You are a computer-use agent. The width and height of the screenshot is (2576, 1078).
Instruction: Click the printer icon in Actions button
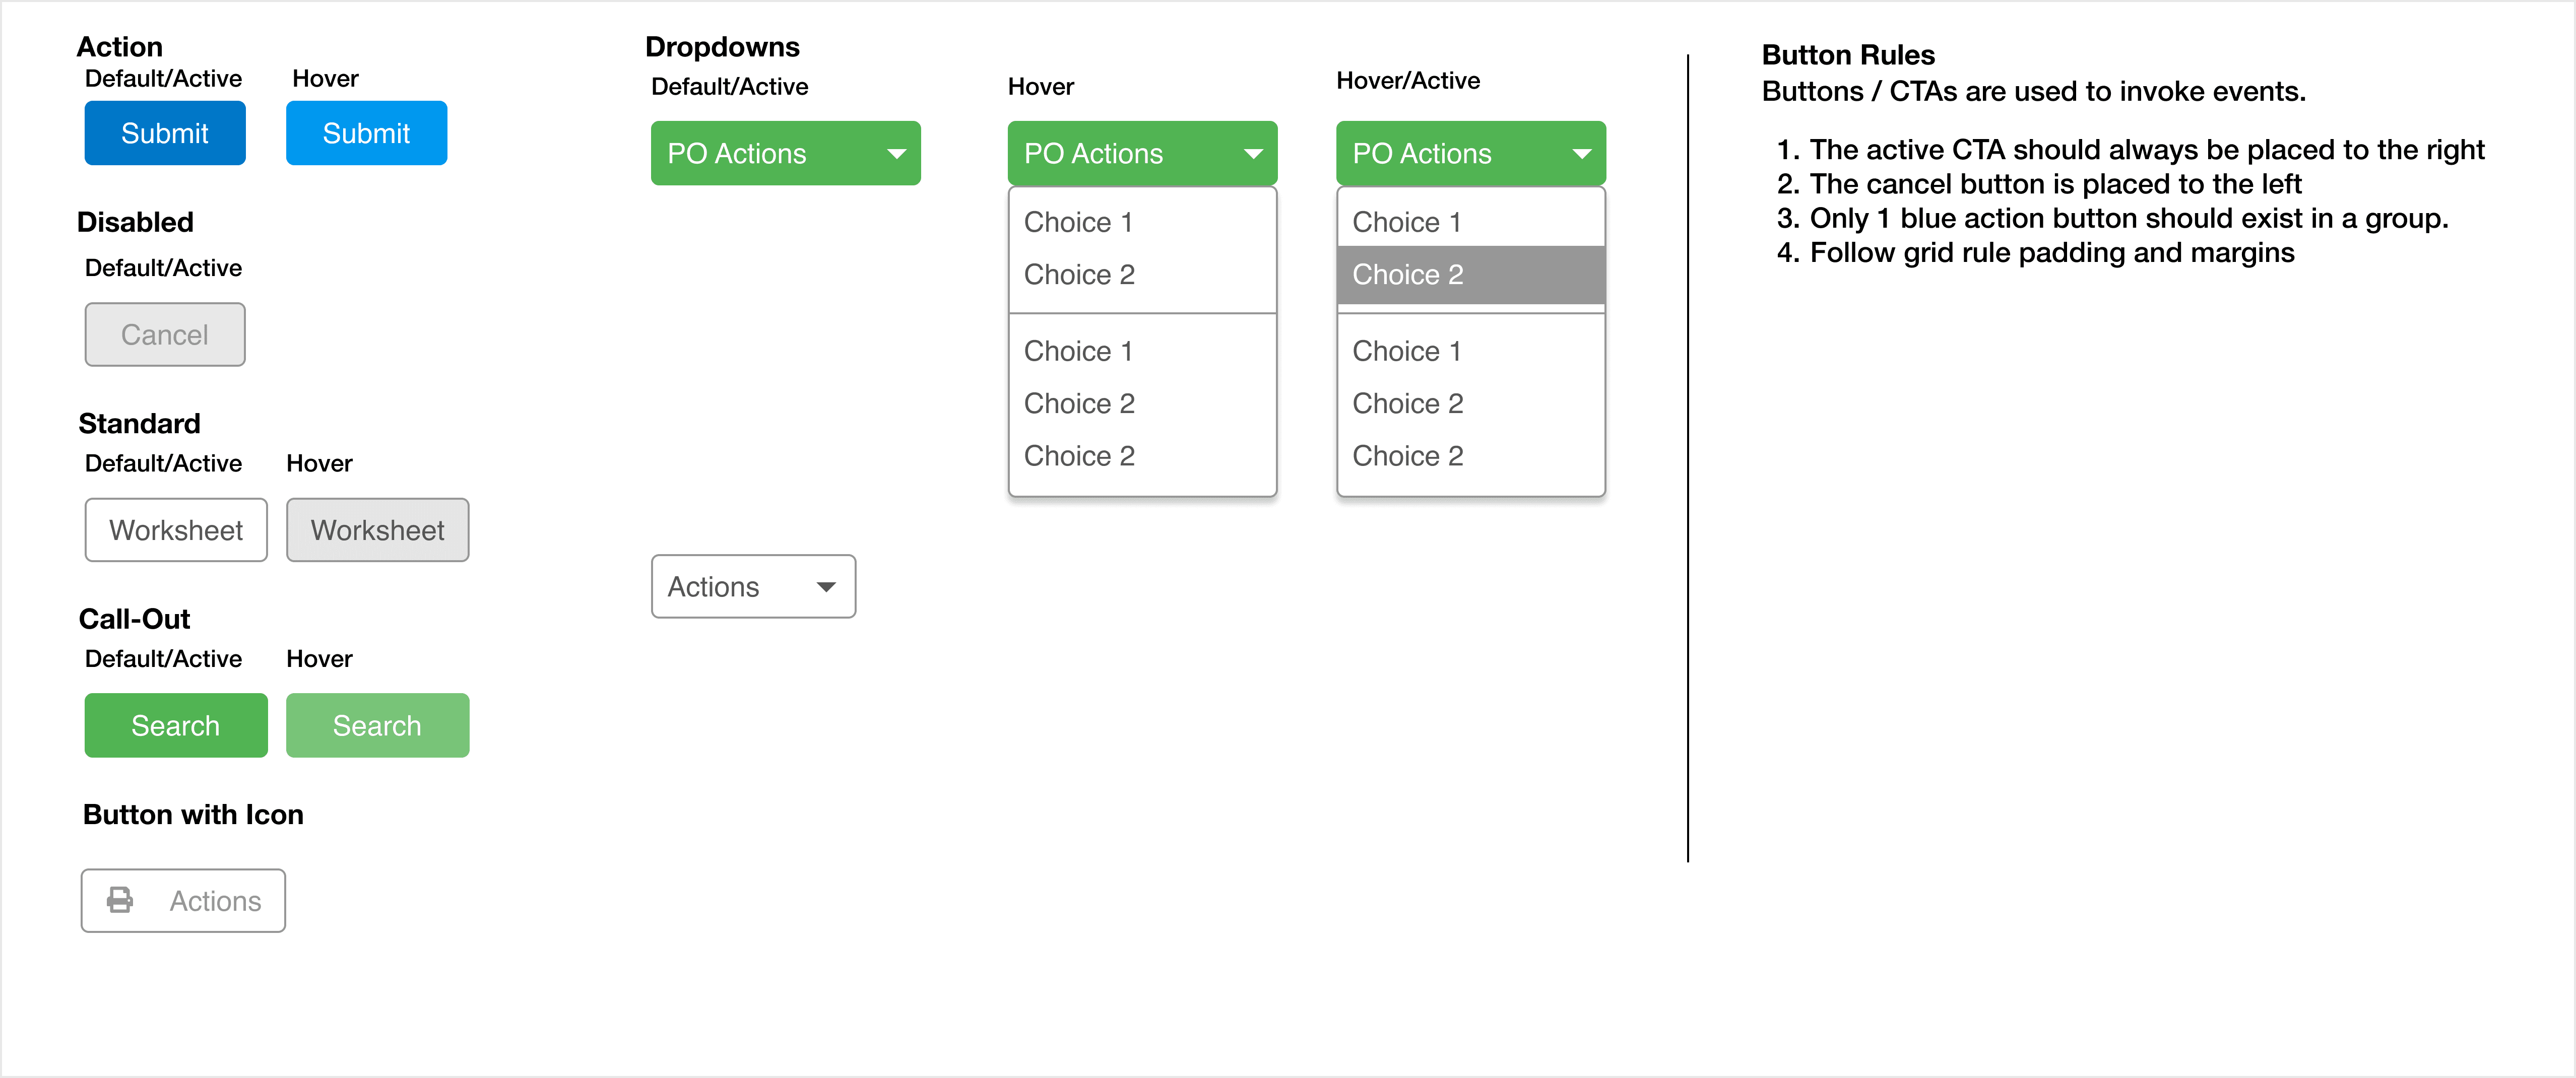coord(120,900)
